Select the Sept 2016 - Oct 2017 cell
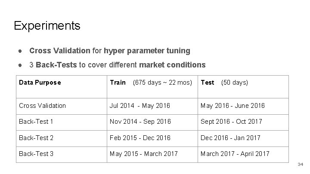The width and height of the screenshot is (310, 174). coord(243,122)
